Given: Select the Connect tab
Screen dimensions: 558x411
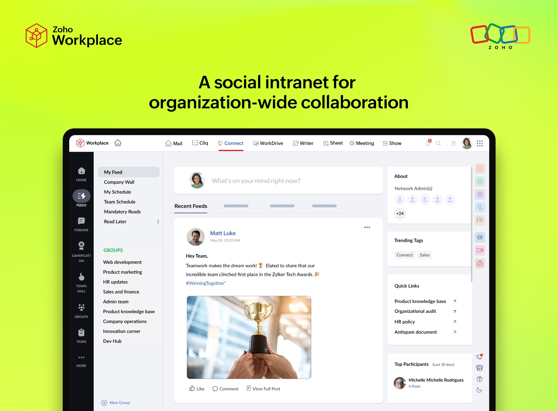Looking at the screenshot, I should [x=231, y=143].
